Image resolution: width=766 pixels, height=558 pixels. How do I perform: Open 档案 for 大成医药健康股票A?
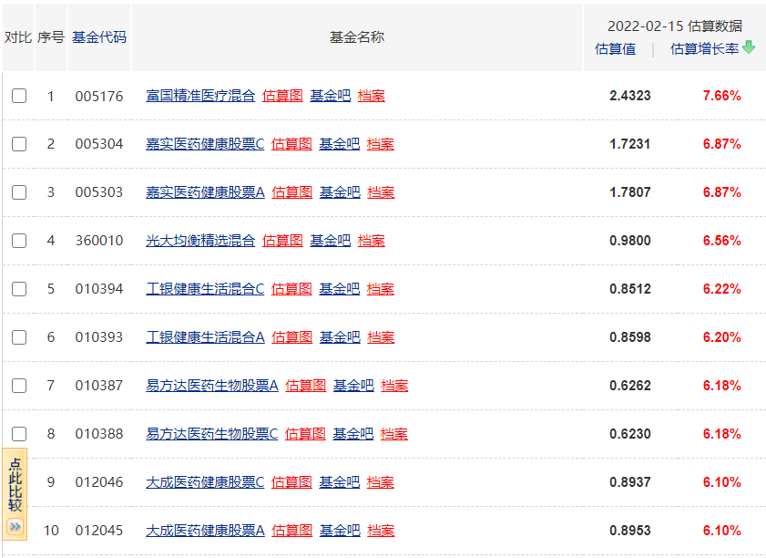click(x=381, y=531)
